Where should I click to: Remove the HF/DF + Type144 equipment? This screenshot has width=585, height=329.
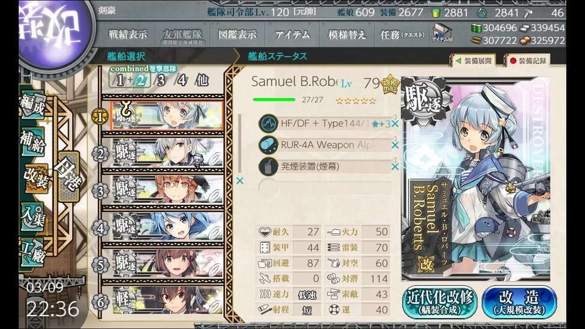coord(395,124)
